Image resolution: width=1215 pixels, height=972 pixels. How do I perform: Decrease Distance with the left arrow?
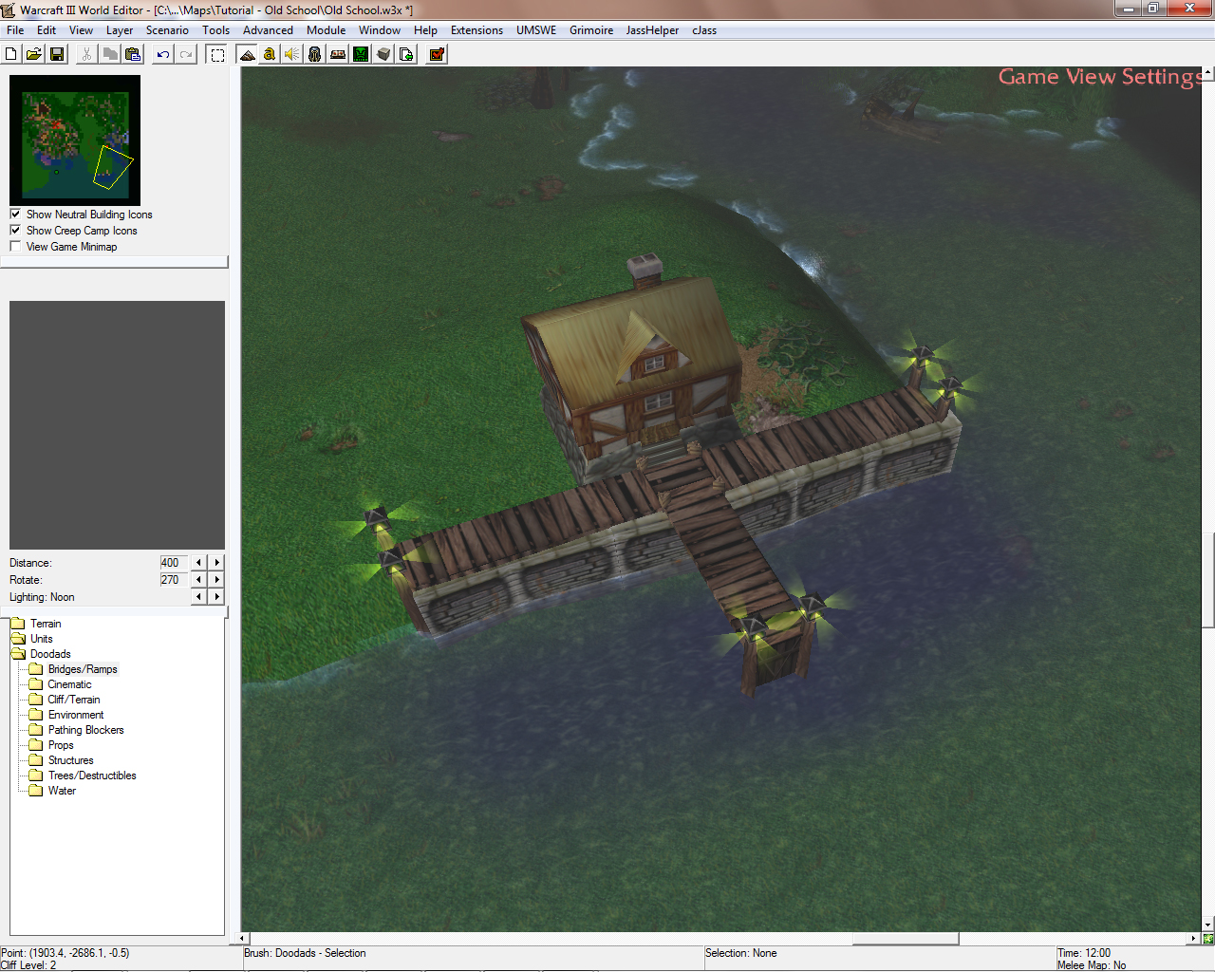(198, 563)
